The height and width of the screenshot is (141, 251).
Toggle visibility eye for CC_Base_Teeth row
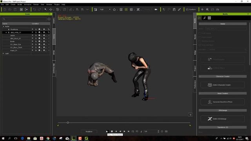point(33,47)
